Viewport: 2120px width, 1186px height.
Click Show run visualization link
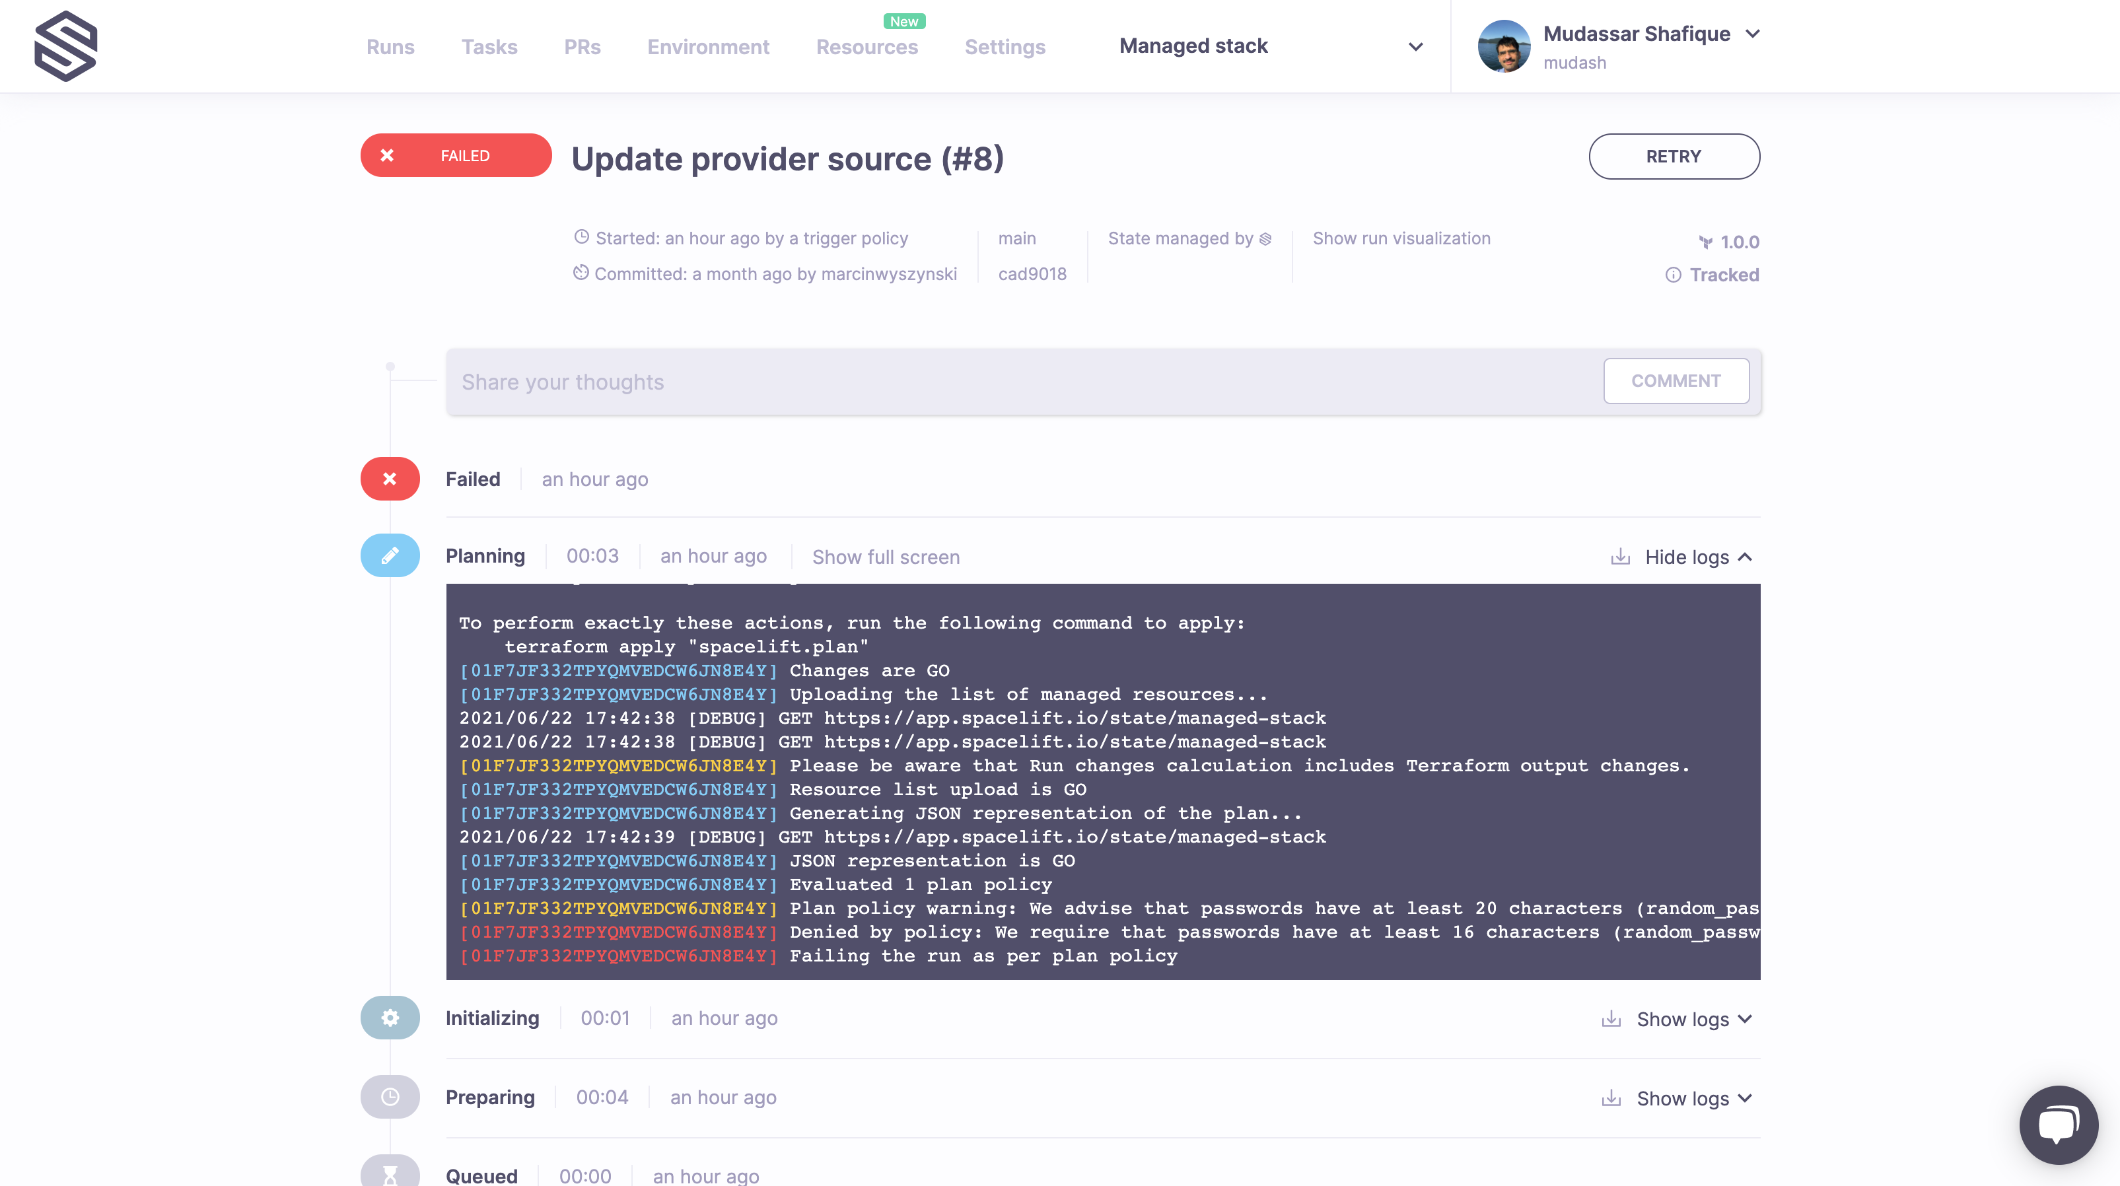pos(1401,238)
